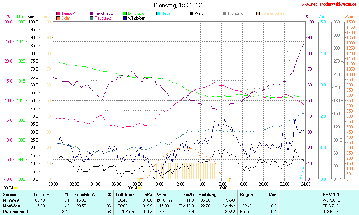Click the dark blue Windböen legend swatch
359x215 pixels.
[x=125, y=18]
